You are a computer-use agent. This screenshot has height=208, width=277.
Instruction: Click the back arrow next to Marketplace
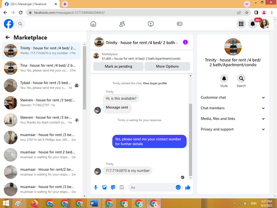tap(8, 37)
